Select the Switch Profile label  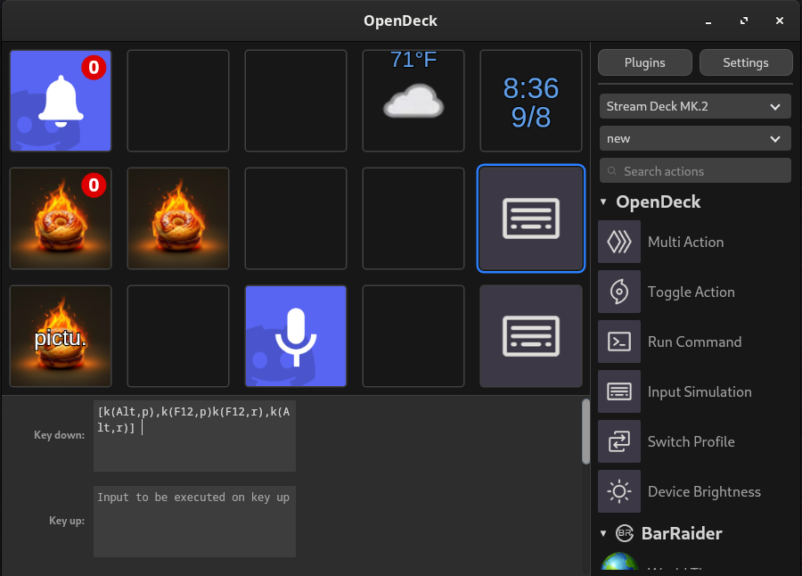pyautogui.click(x=691, y=441)
